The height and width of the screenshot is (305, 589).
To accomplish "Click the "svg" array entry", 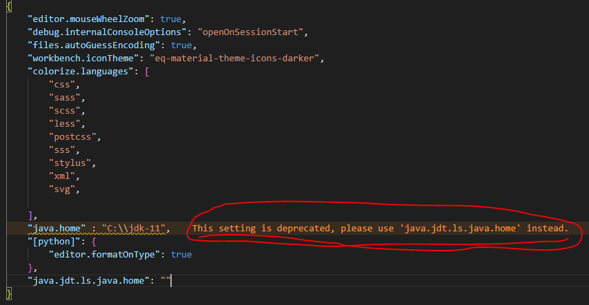I will point(62,189).
